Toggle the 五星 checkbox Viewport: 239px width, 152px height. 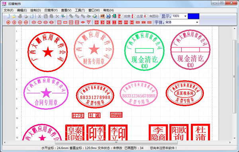pyautogui.click(x=135, y=16)
